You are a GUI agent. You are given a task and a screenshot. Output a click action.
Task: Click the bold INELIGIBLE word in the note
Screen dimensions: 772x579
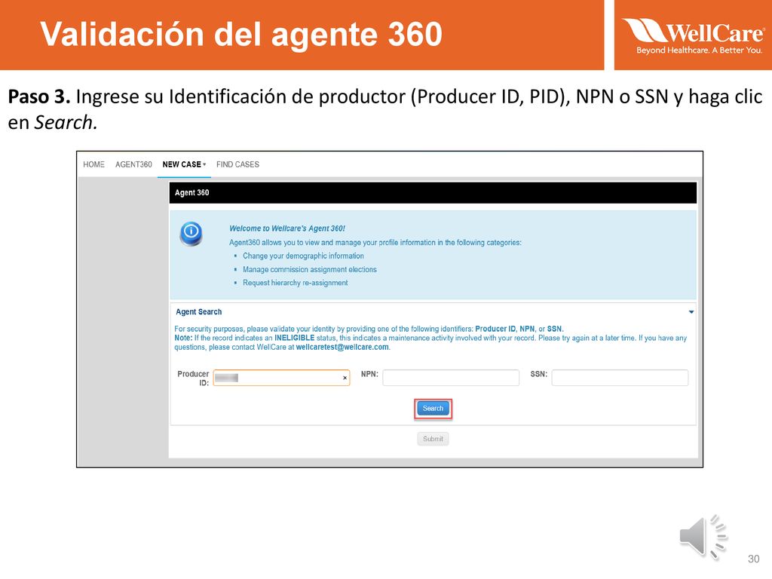point(295,338)
